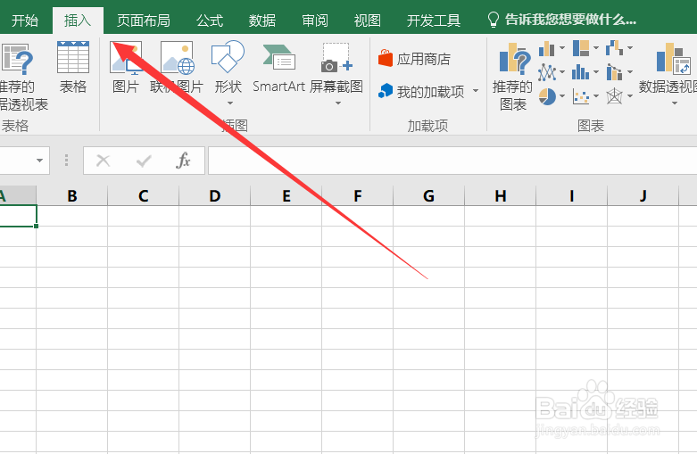Click into the formula bar

point(452,161)
